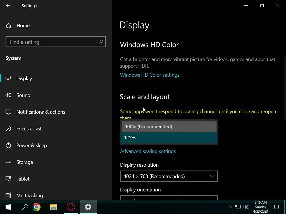This screenshot has width=286, height=214.
Task: Click the volume icon in system tray
Action: tap(246, 207)
